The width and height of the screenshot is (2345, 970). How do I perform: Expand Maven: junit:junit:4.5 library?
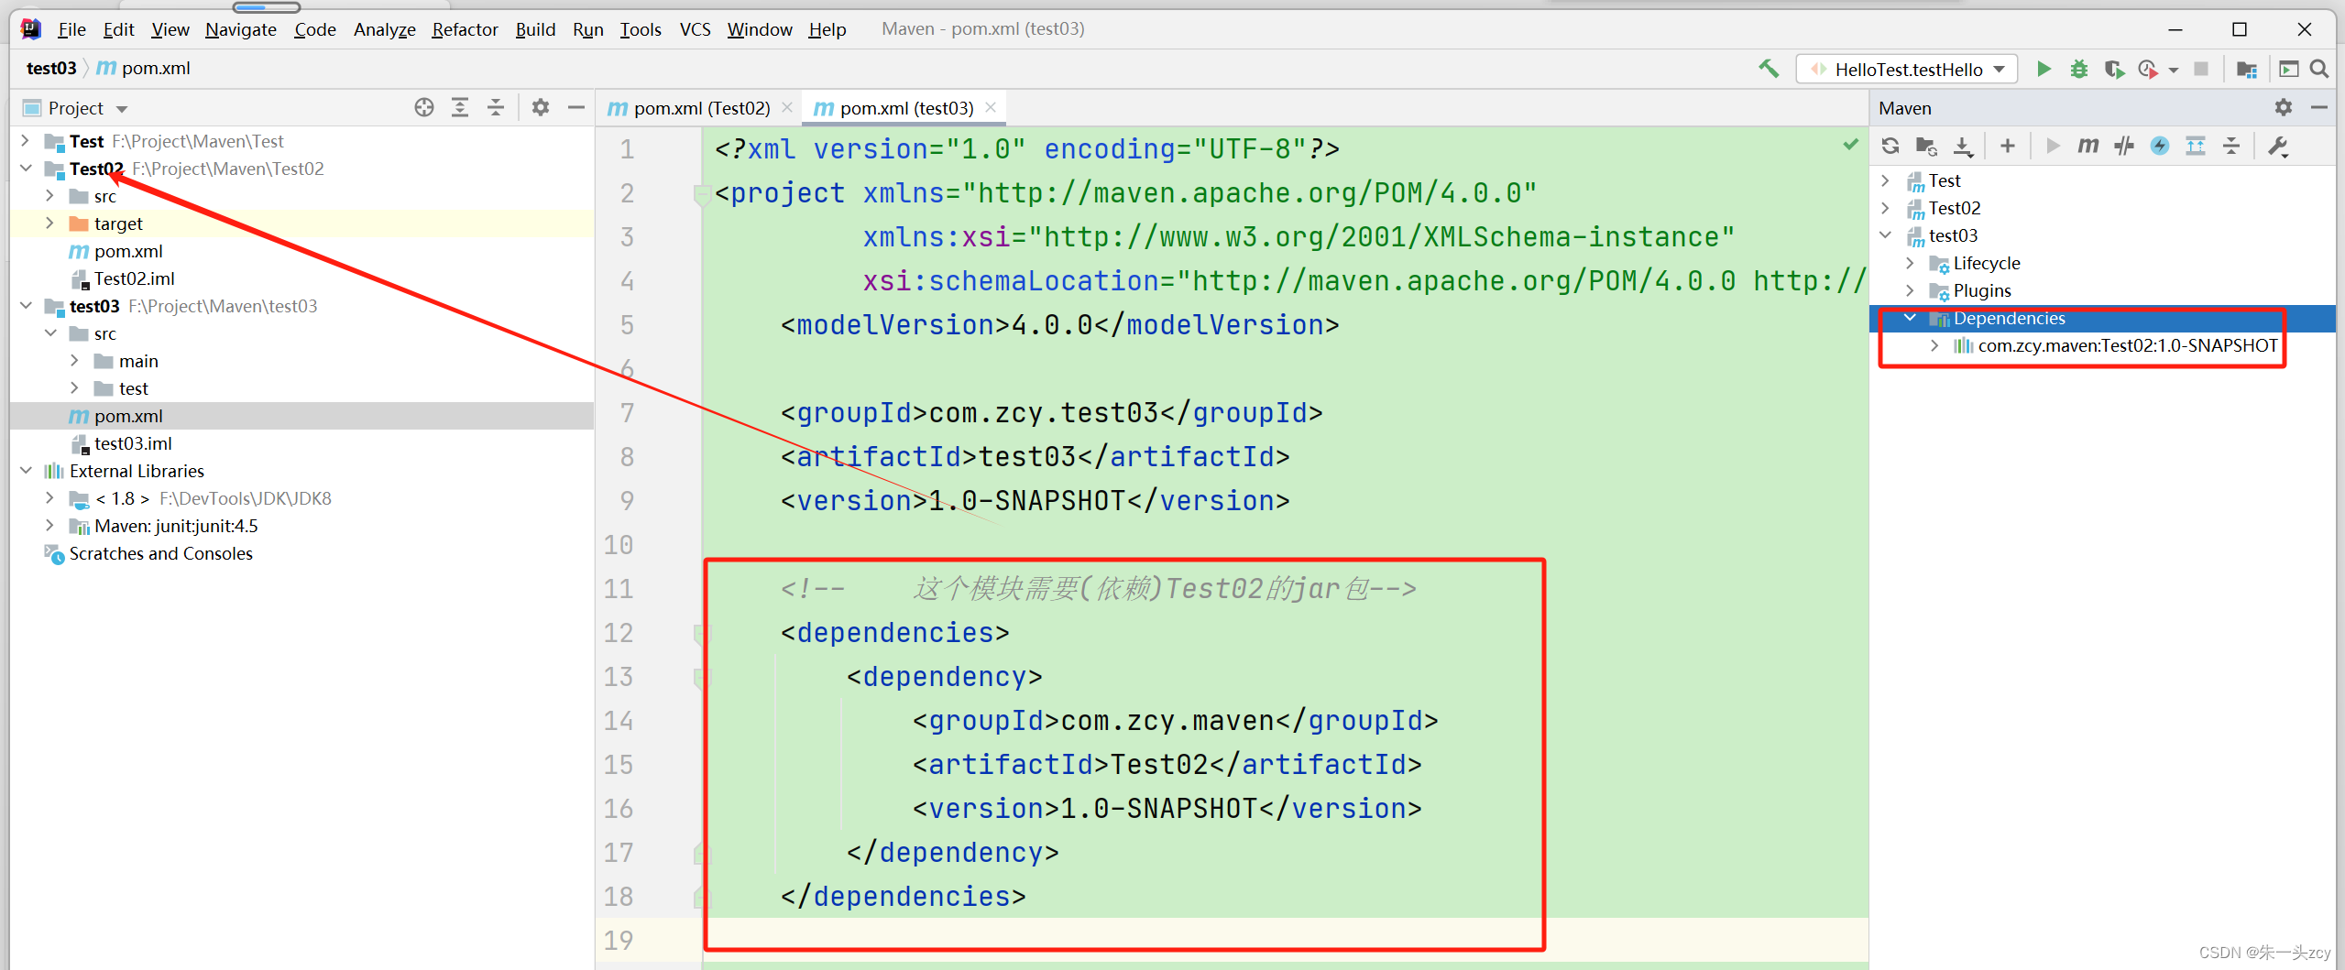[50, 525]
